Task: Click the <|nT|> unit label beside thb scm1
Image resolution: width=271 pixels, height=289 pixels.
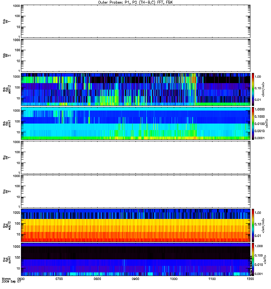Action: (267, 123)
